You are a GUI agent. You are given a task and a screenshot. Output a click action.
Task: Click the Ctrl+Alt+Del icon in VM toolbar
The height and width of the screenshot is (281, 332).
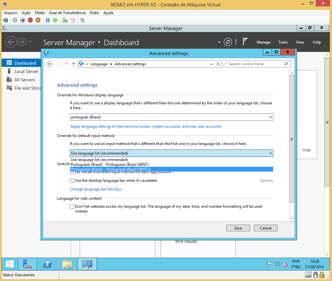5,20
